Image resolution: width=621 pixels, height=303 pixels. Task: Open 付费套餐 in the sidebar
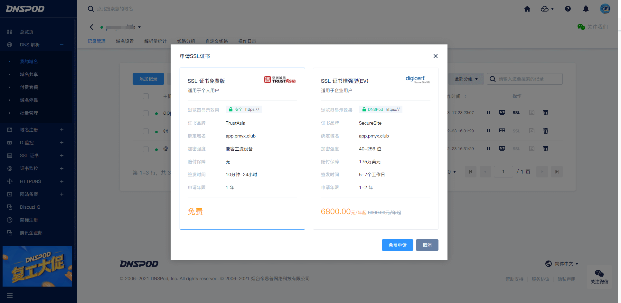tap(29, 87)
